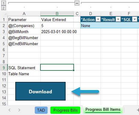Collapse the column group with minus button

click(77, 3)
